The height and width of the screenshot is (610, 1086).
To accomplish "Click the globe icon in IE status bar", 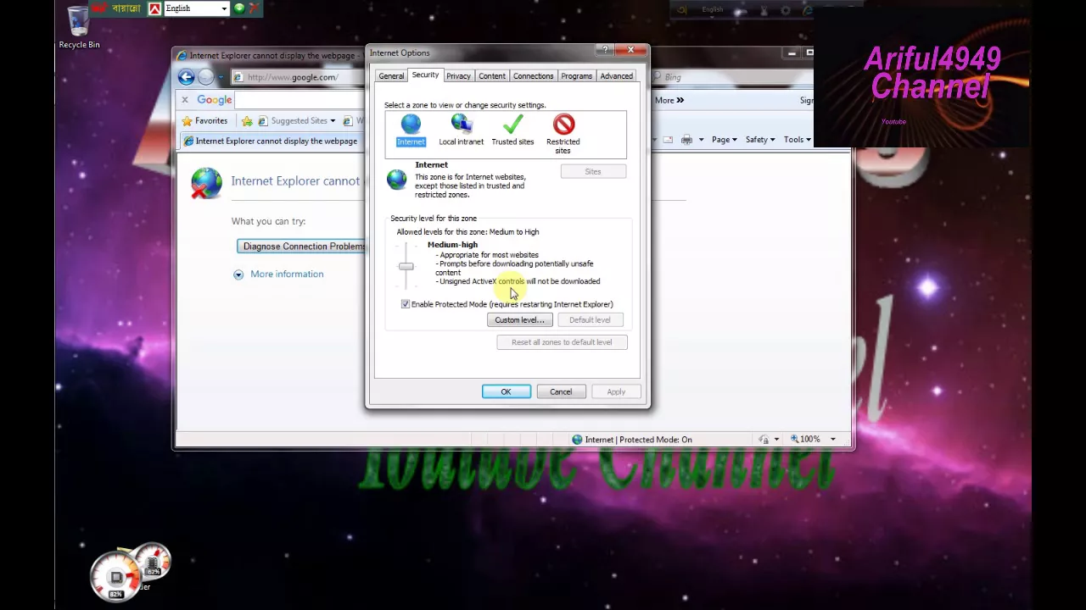I will click(577, 440).
